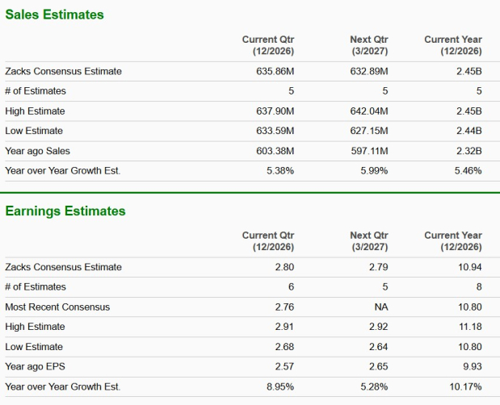Click sales consensus value 632.89M

coord(369,71)
